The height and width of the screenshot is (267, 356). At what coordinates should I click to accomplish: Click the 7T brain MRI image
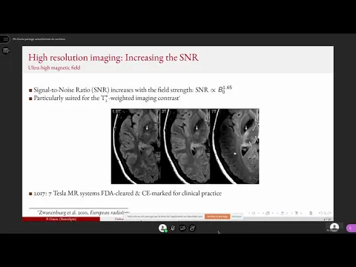[234, 146]
